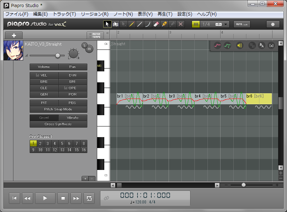Click the pan knob
Viewport: 287px width, 212px height.
tap(74, 54)
